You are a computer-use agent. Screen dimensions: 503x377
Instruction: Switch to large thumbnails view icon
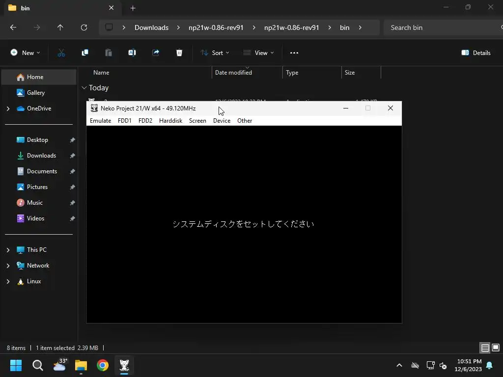(x=496, y=348)
